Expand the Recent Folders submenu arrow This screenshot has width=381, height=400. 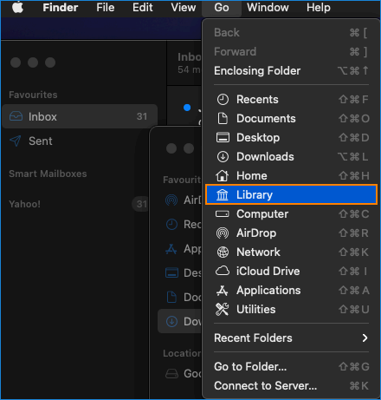click(x=365, y=338)
